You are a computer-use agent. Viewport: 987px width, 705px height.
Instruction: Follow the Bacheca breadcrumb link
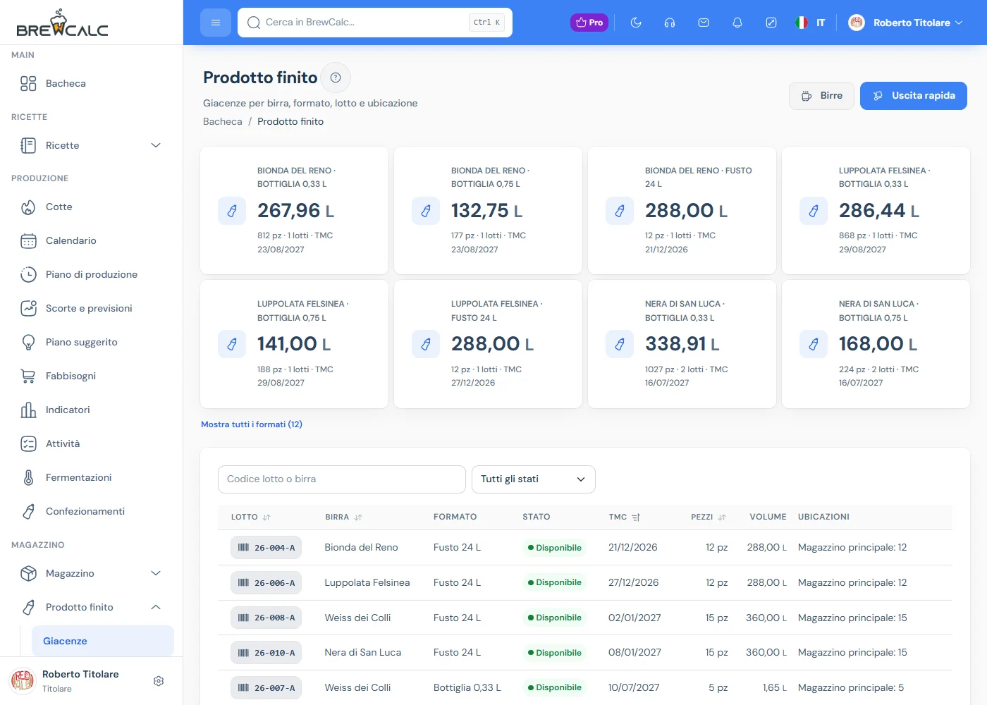coord(223,121)
